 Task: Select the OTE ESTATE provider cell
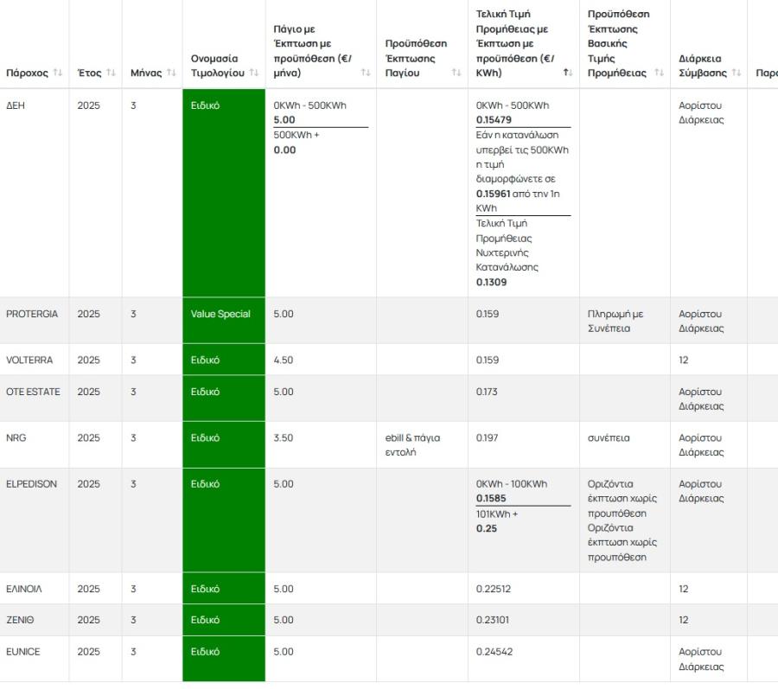[35, 399]
